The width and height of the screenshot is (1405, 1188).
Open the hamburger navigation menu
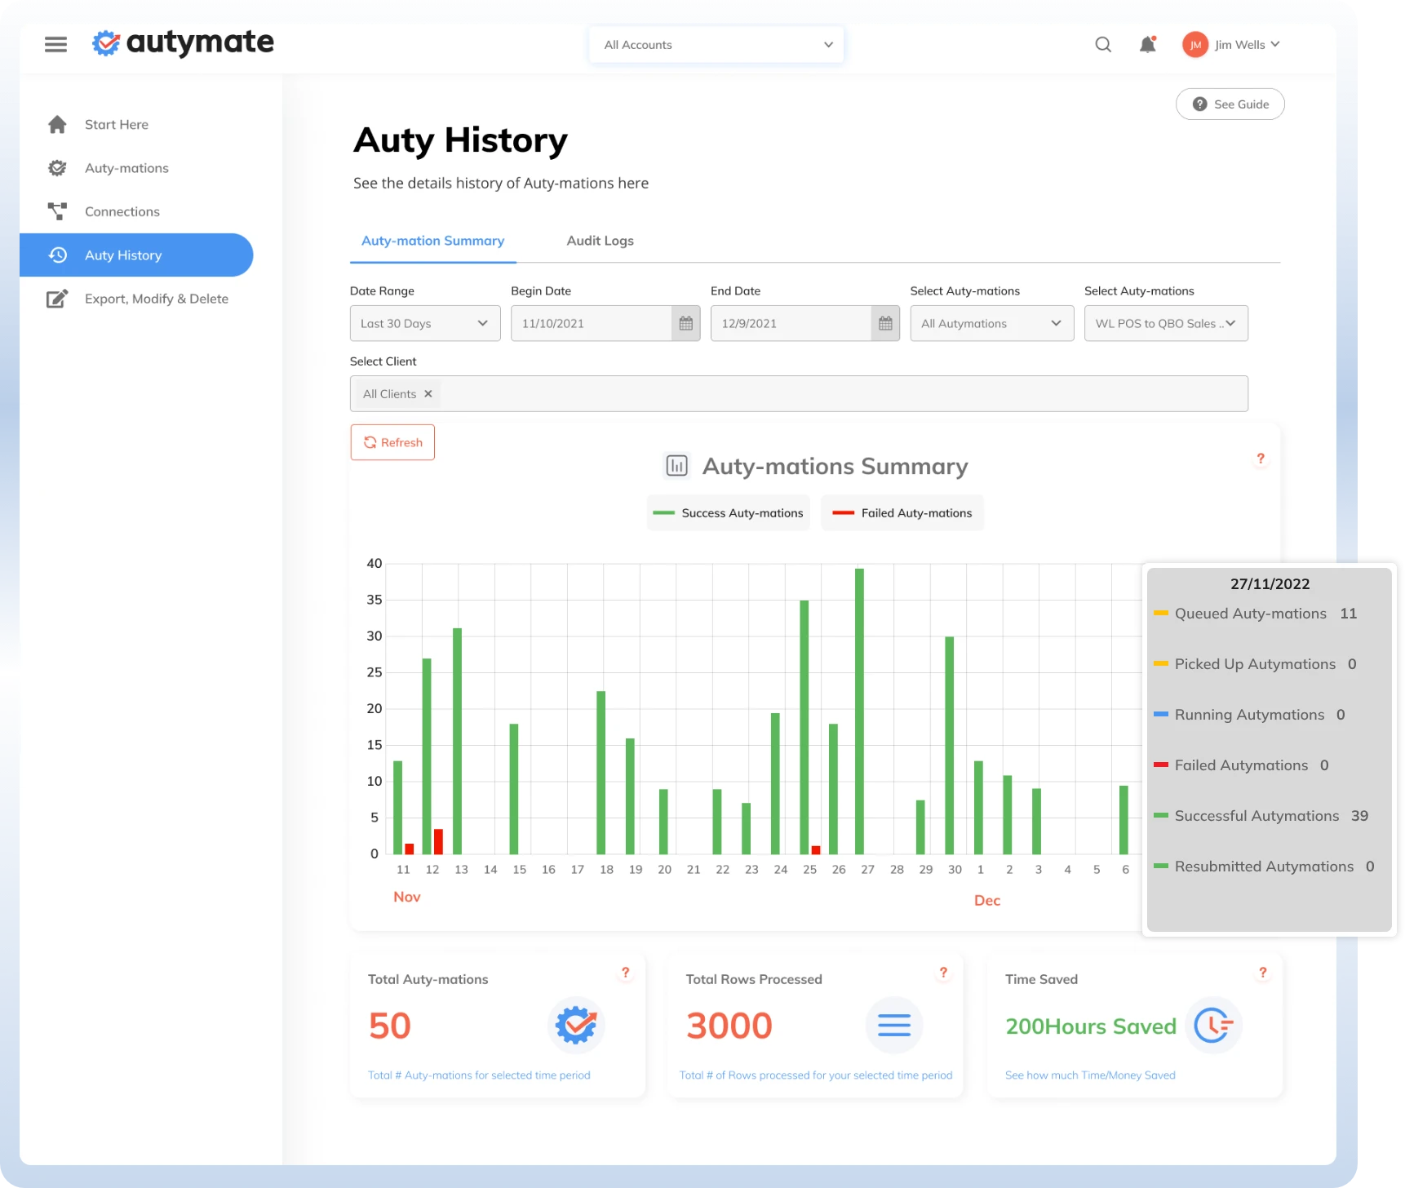pyautogui.click(x=55, y=44)
